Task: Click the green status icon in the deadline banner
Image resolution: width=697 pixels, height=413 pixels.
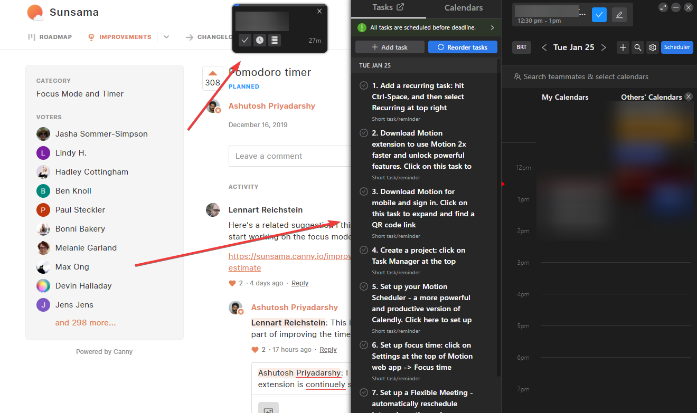Action: (x=362, y=27)
